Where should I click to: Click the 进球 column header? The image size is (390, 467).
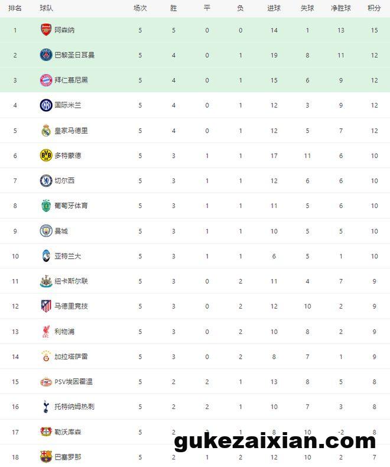(x=274, y=8)
